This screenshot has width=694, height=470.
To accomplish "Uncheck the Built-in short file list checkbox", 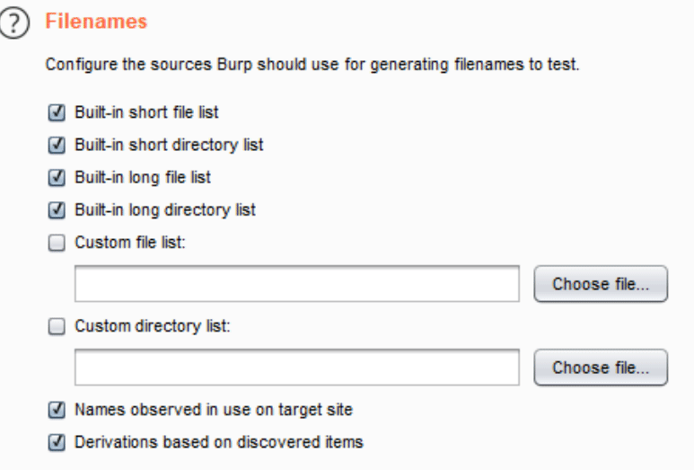I will click(x=57, y=112).
